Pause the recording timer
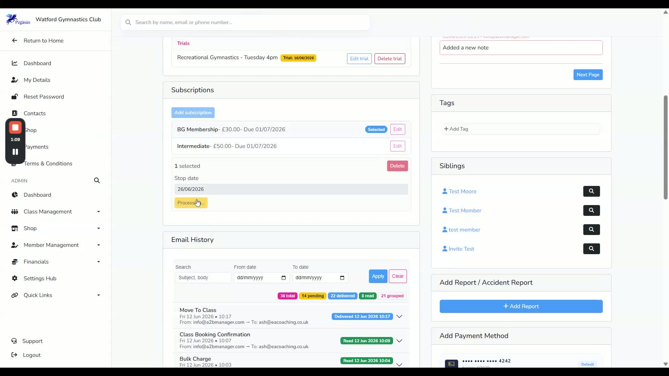Screen dimensions: 669x376 coord(15,152)
